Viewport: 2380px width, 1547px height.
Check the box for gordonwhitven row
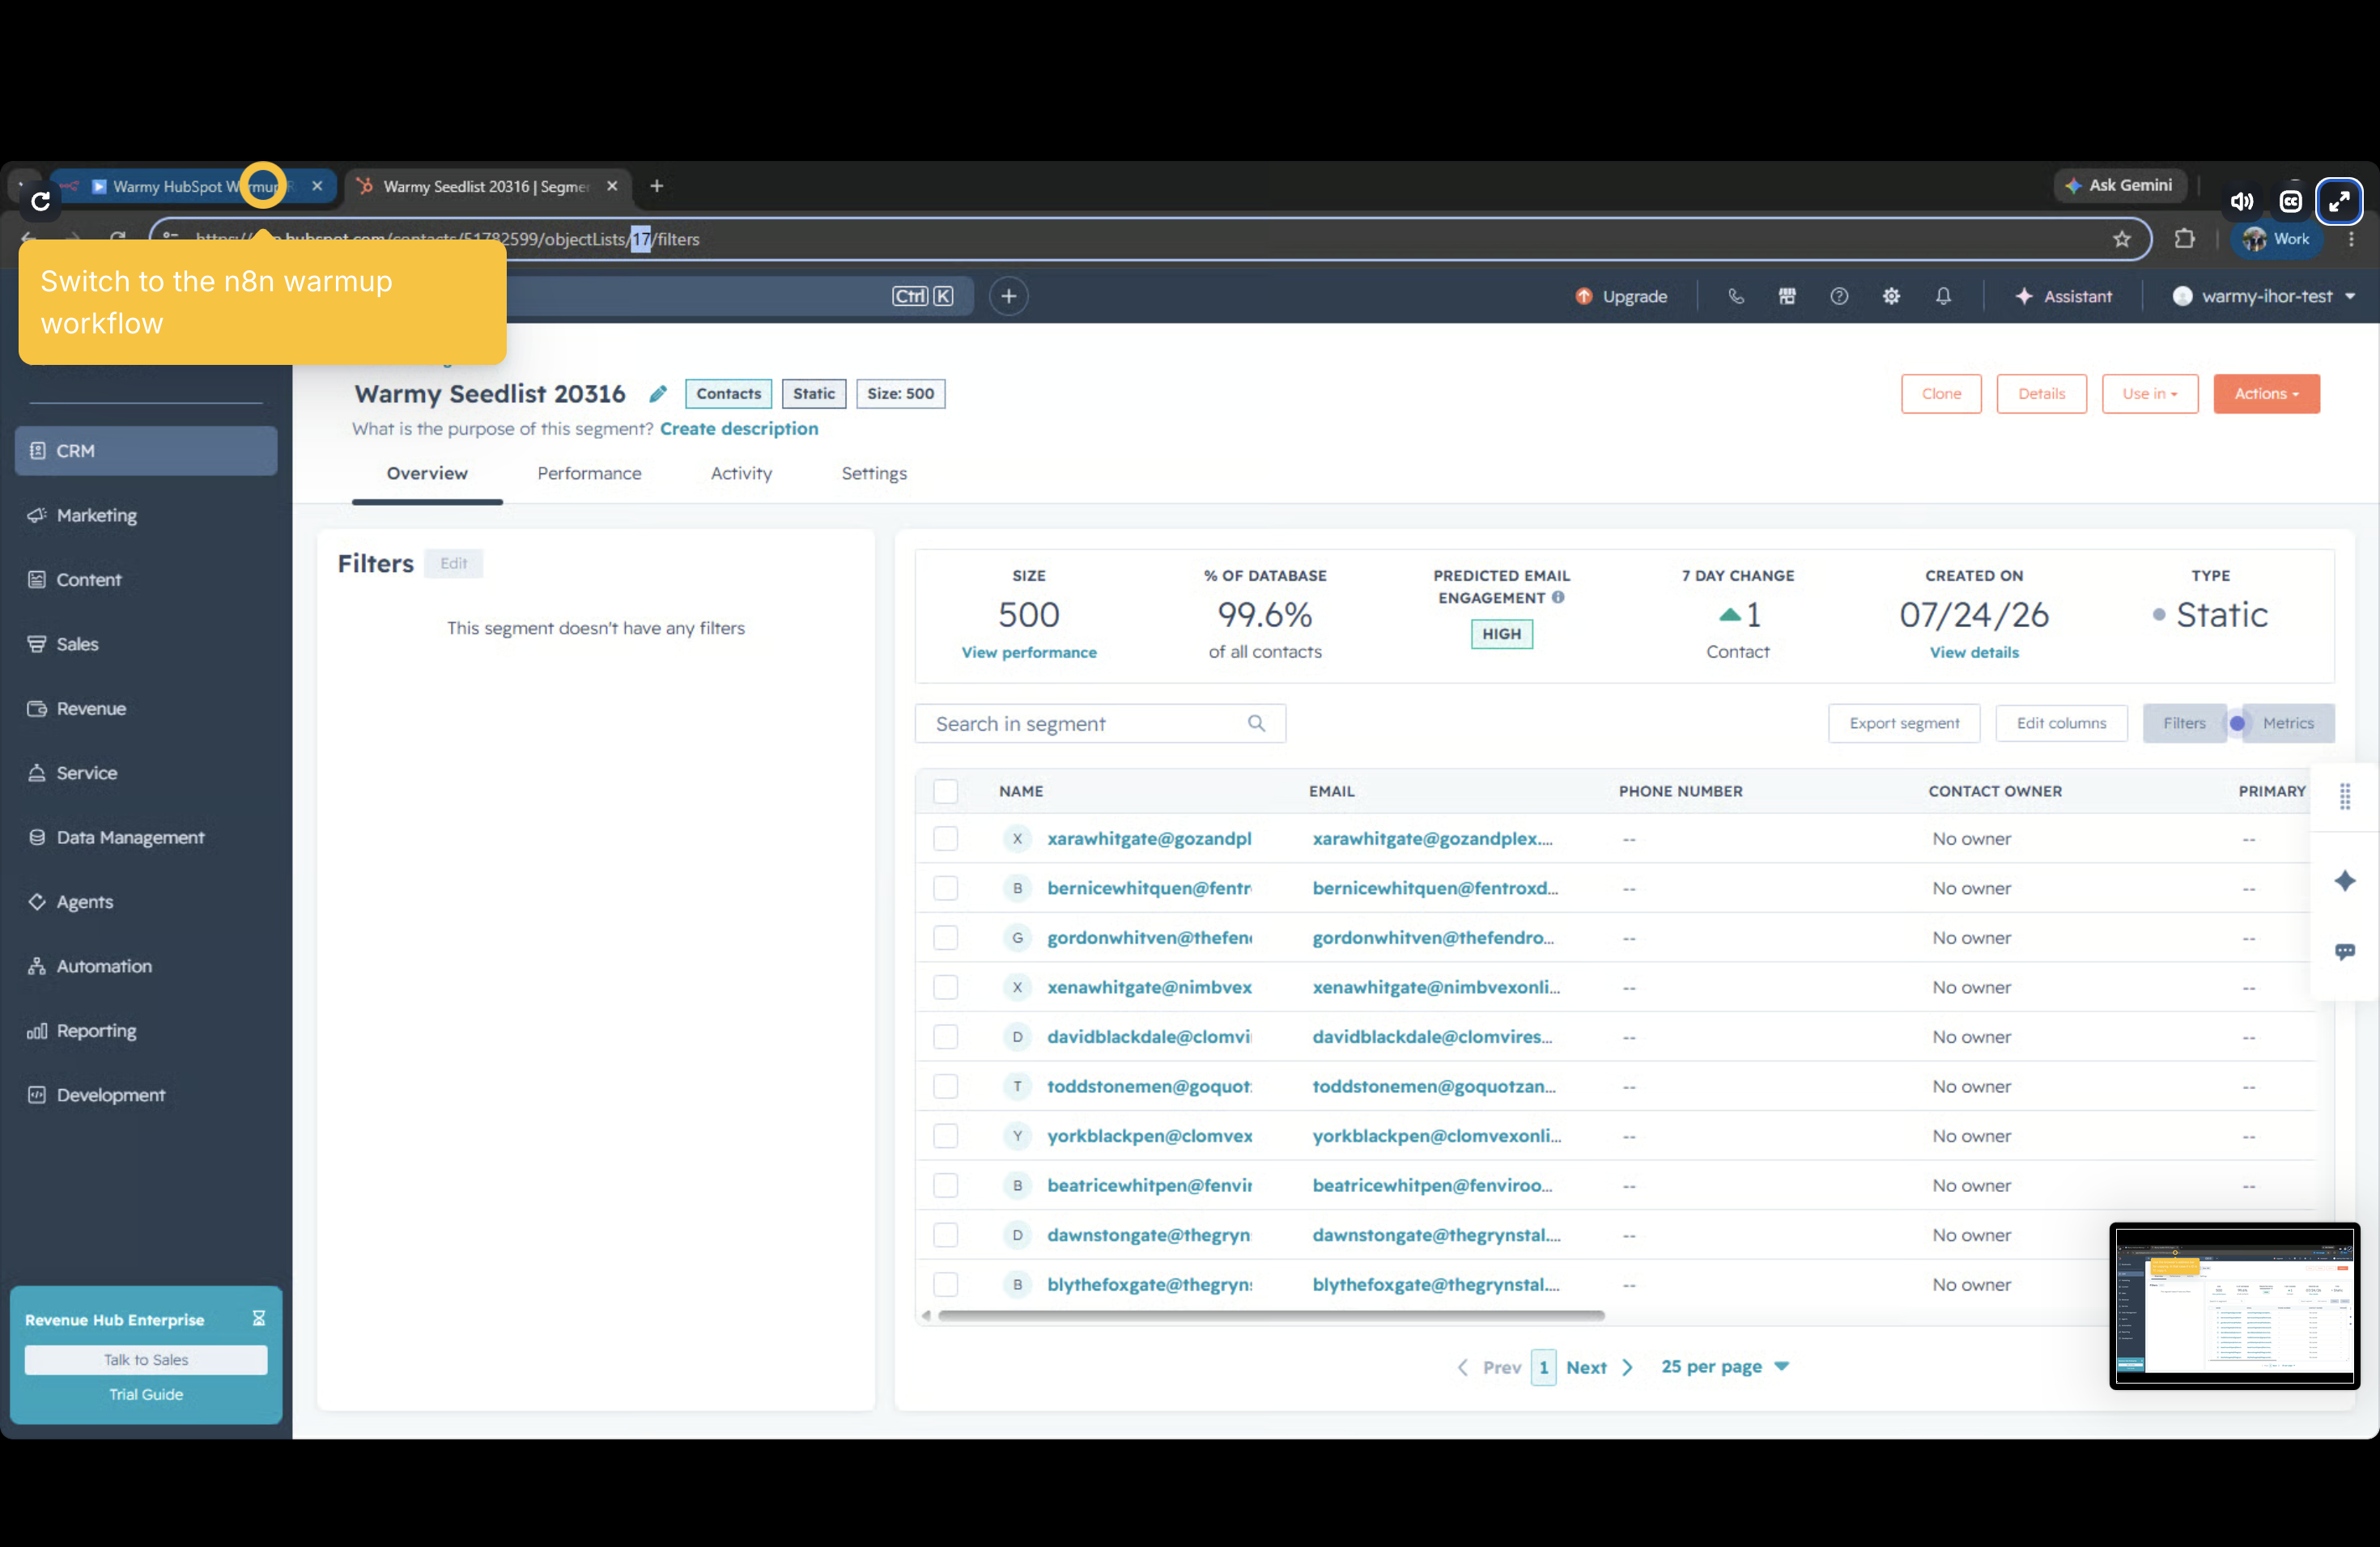[945, 938]
